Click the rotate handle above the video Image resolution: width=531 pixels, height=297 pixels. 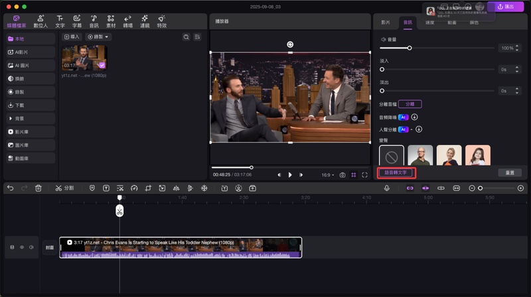[x=290, y=44]
